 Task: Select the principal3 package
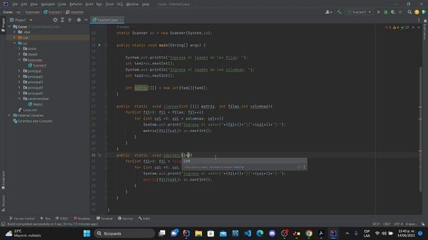pos(33,82)
